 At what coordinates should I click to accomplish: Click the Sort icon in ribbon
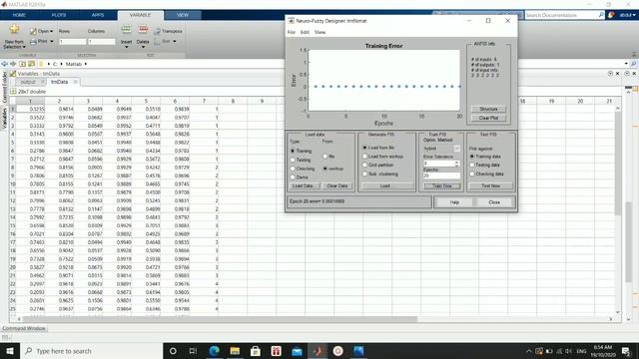[x=157, y=42]
